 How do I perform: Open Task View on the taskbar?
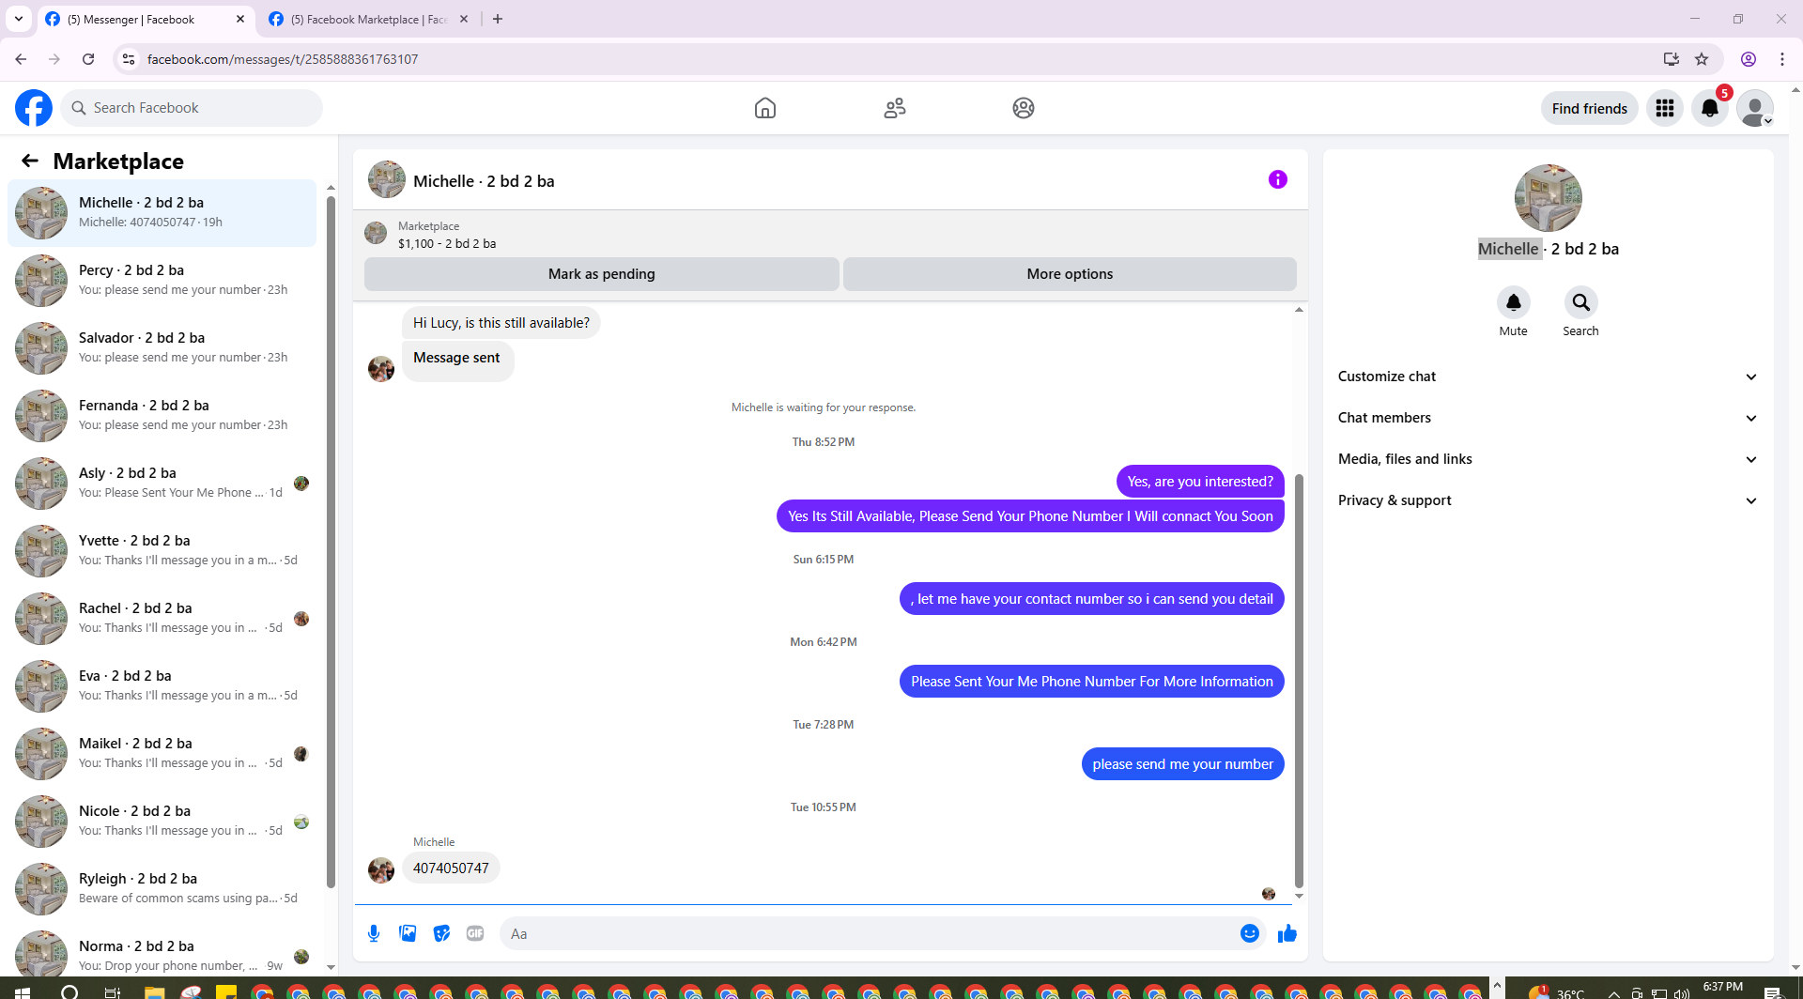click(112, 991)
